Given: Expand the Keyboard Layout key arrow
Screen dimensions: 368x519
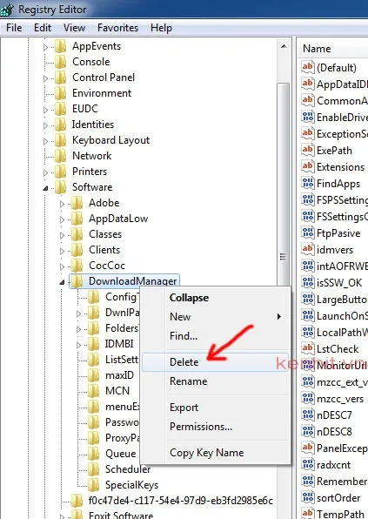Looking at the screenshot, I should coord(45,141).
